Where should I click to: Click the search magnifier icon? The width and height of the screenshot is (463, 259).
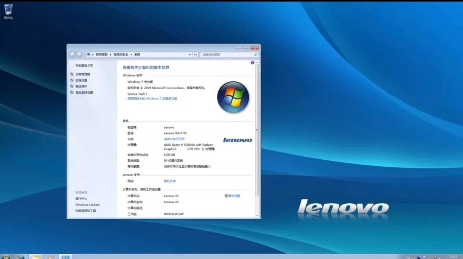pos(256,55)
